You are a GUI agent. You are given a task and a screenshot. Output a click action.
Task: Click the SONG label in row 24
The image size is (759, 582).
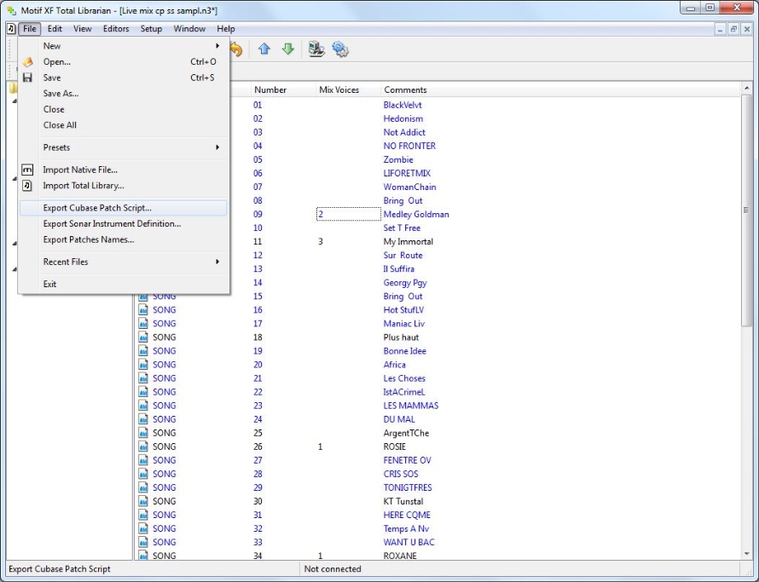(164, 419)
